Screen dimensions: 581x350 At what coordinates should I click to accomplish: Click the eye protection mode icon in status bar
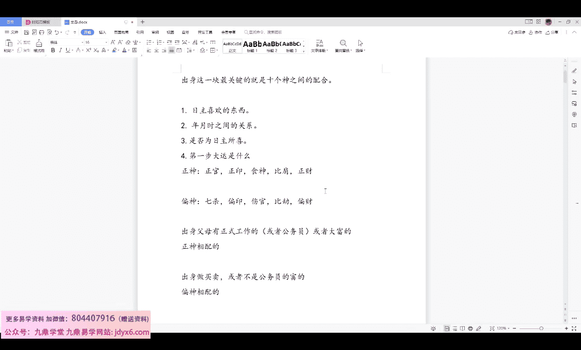point(434,328)
